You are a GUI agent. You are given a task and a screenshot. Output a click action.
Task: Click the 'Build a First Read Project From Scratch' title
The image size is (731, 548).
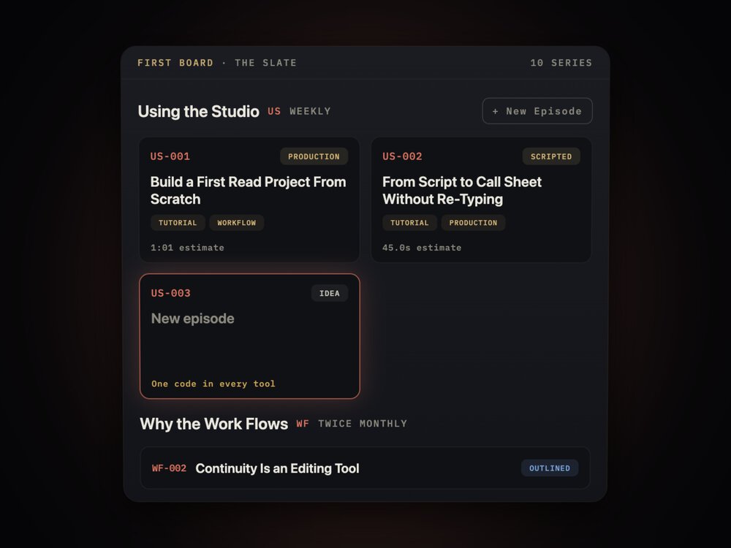point(248,190)
